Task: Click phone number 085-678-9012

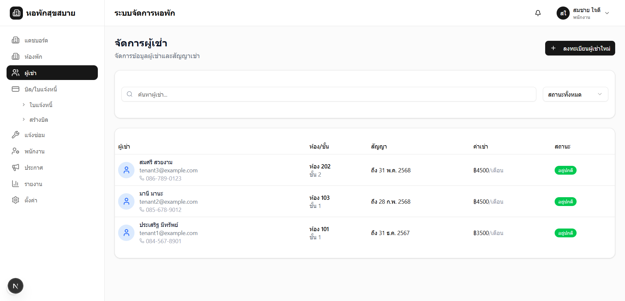Action: [x=163, y=210]
